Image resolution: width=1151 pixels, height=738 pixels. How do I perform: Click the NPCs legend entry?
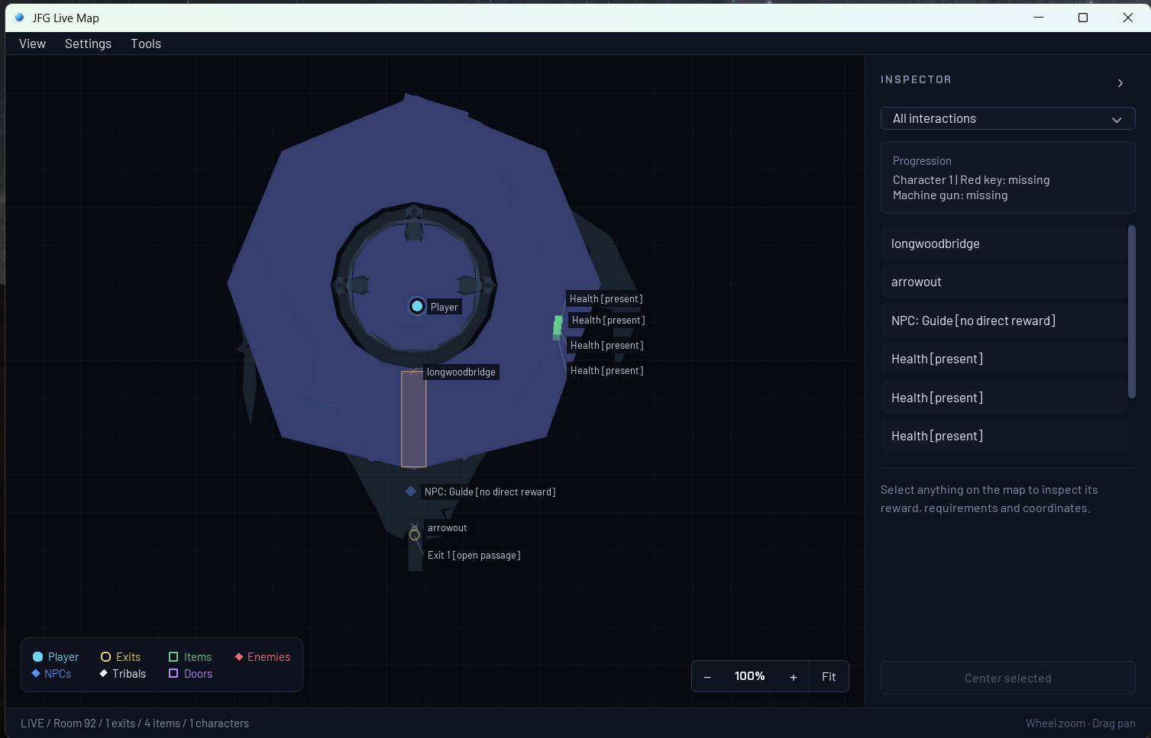click(51, 674)
